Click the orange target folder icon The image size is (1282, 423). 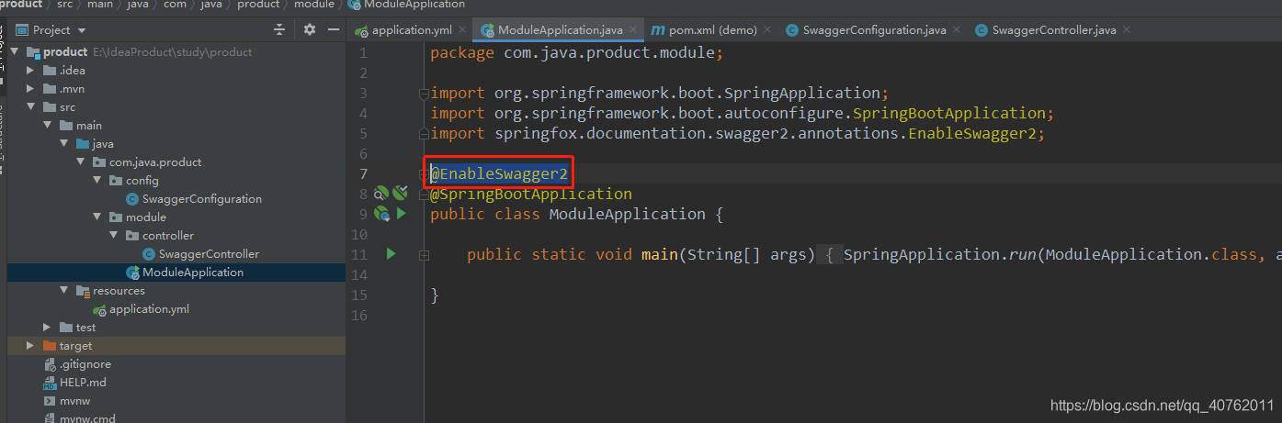pyautogui.click(x=50, y=346)
